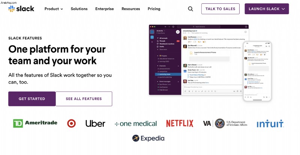Click the Talk to Sales button
Viewport: 300px width, 155px height.
220,9
